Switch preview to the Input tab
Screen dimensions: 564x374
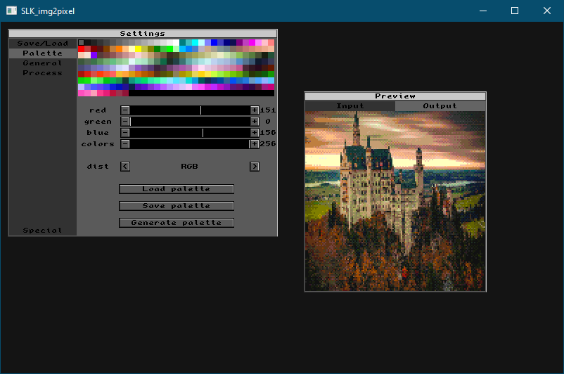click(350, 106)
